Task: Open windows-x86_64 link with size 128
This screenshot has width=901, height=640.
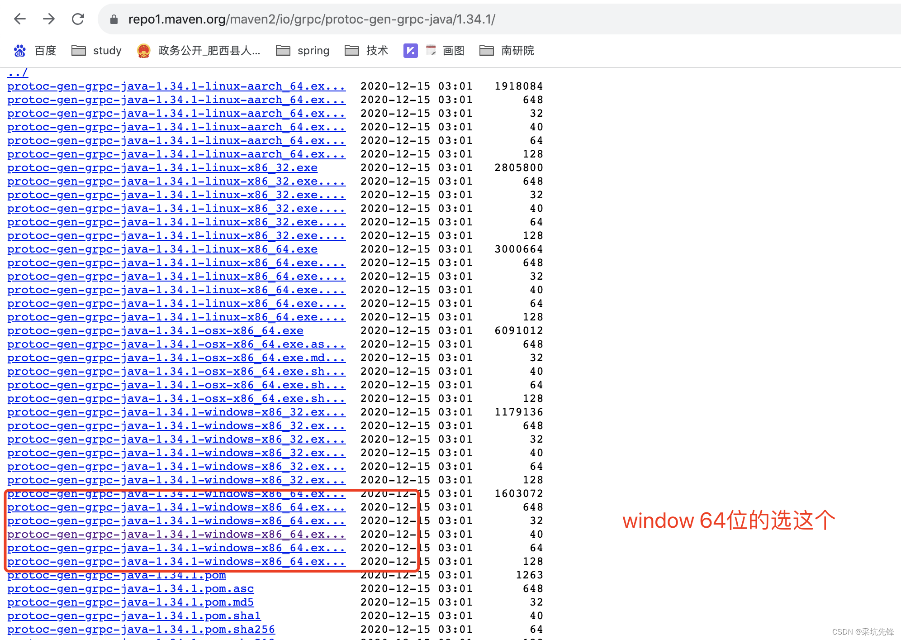Action: [176, 561]
